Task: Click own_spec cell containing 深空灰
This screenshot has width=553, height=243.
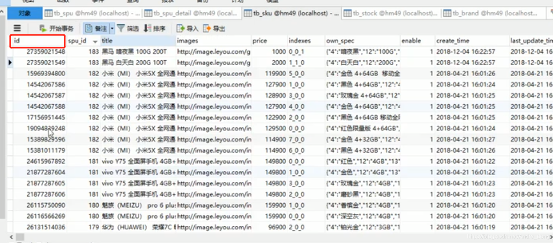Action: (x=363, y=217)
